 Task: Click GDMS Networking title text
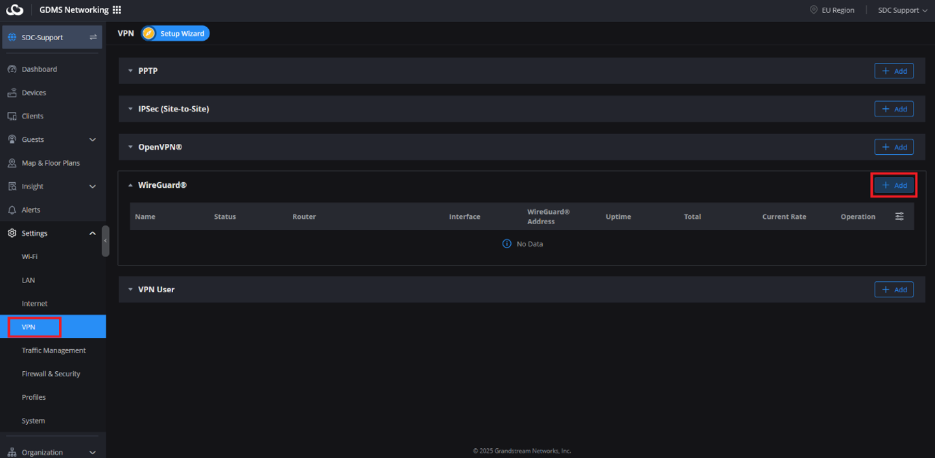(74, 10)
